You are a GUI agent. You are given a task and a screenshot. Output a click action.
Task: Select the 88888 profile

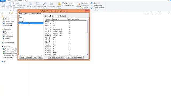pyautogui.click(x=31, y=18)
